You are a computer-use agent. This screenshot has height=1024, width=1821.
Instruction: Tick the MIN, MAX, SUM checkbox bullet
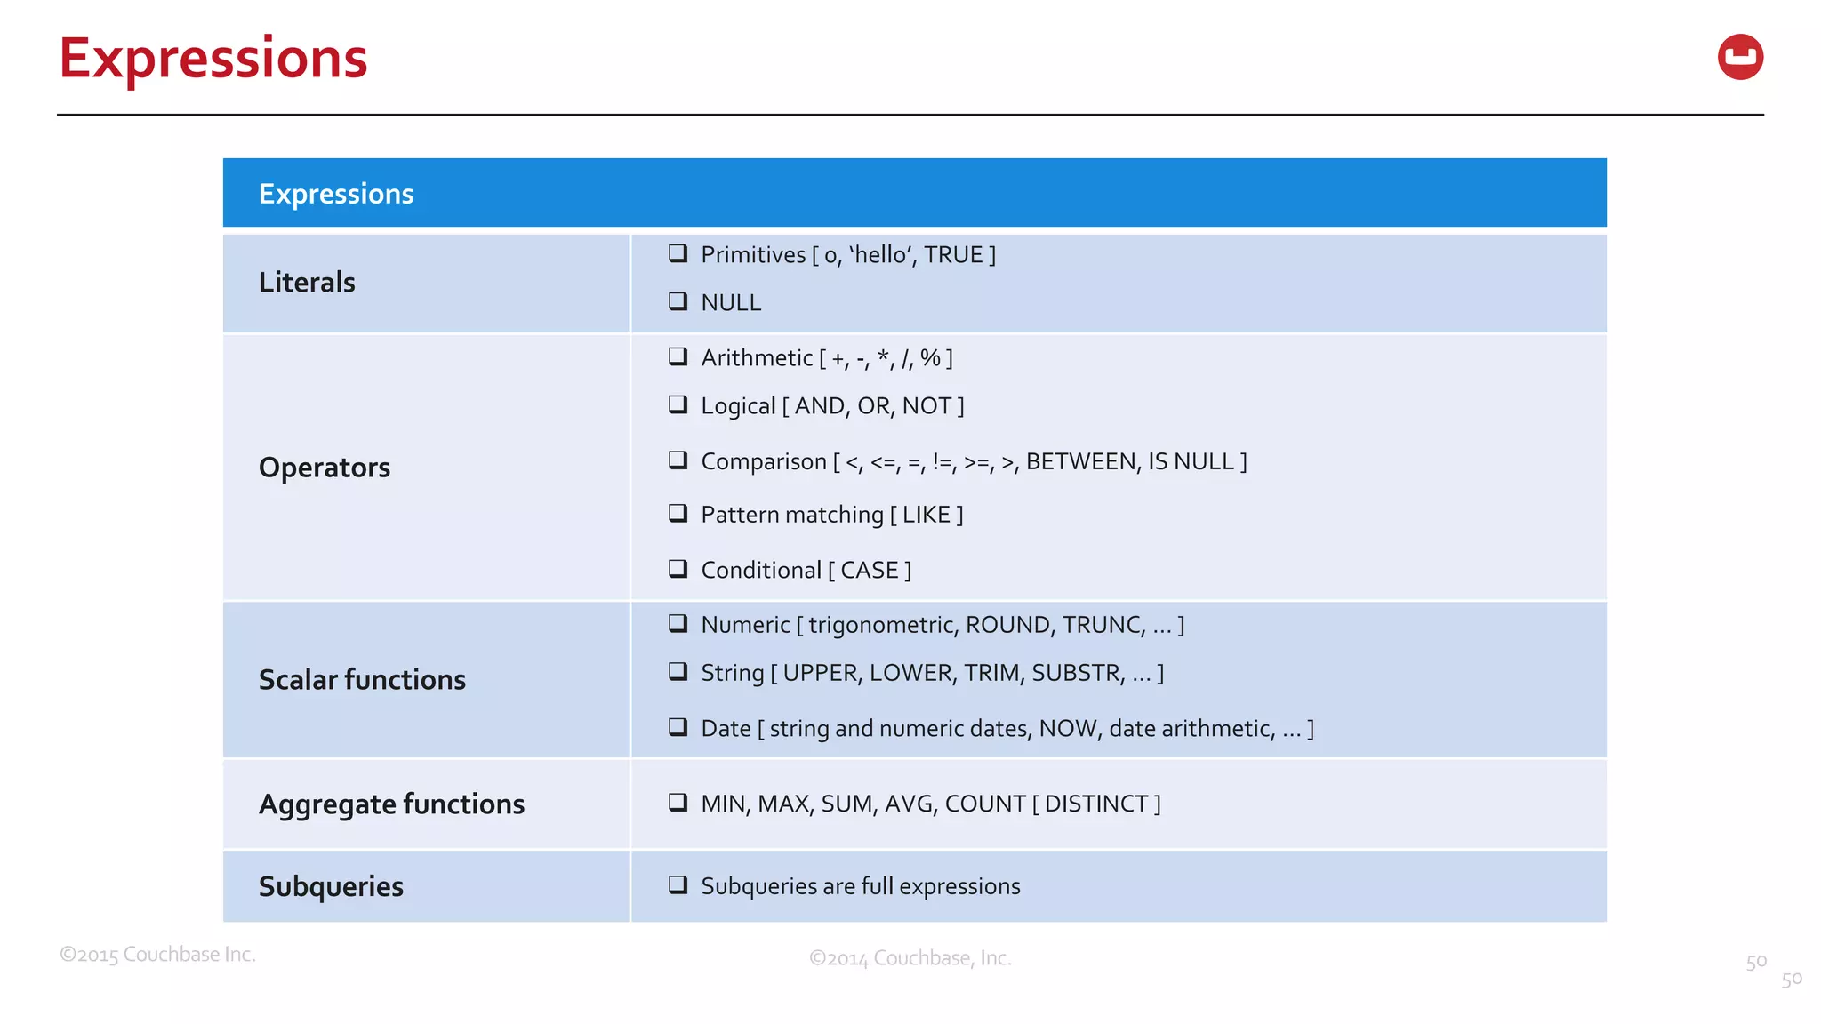[x=678, y=802]
